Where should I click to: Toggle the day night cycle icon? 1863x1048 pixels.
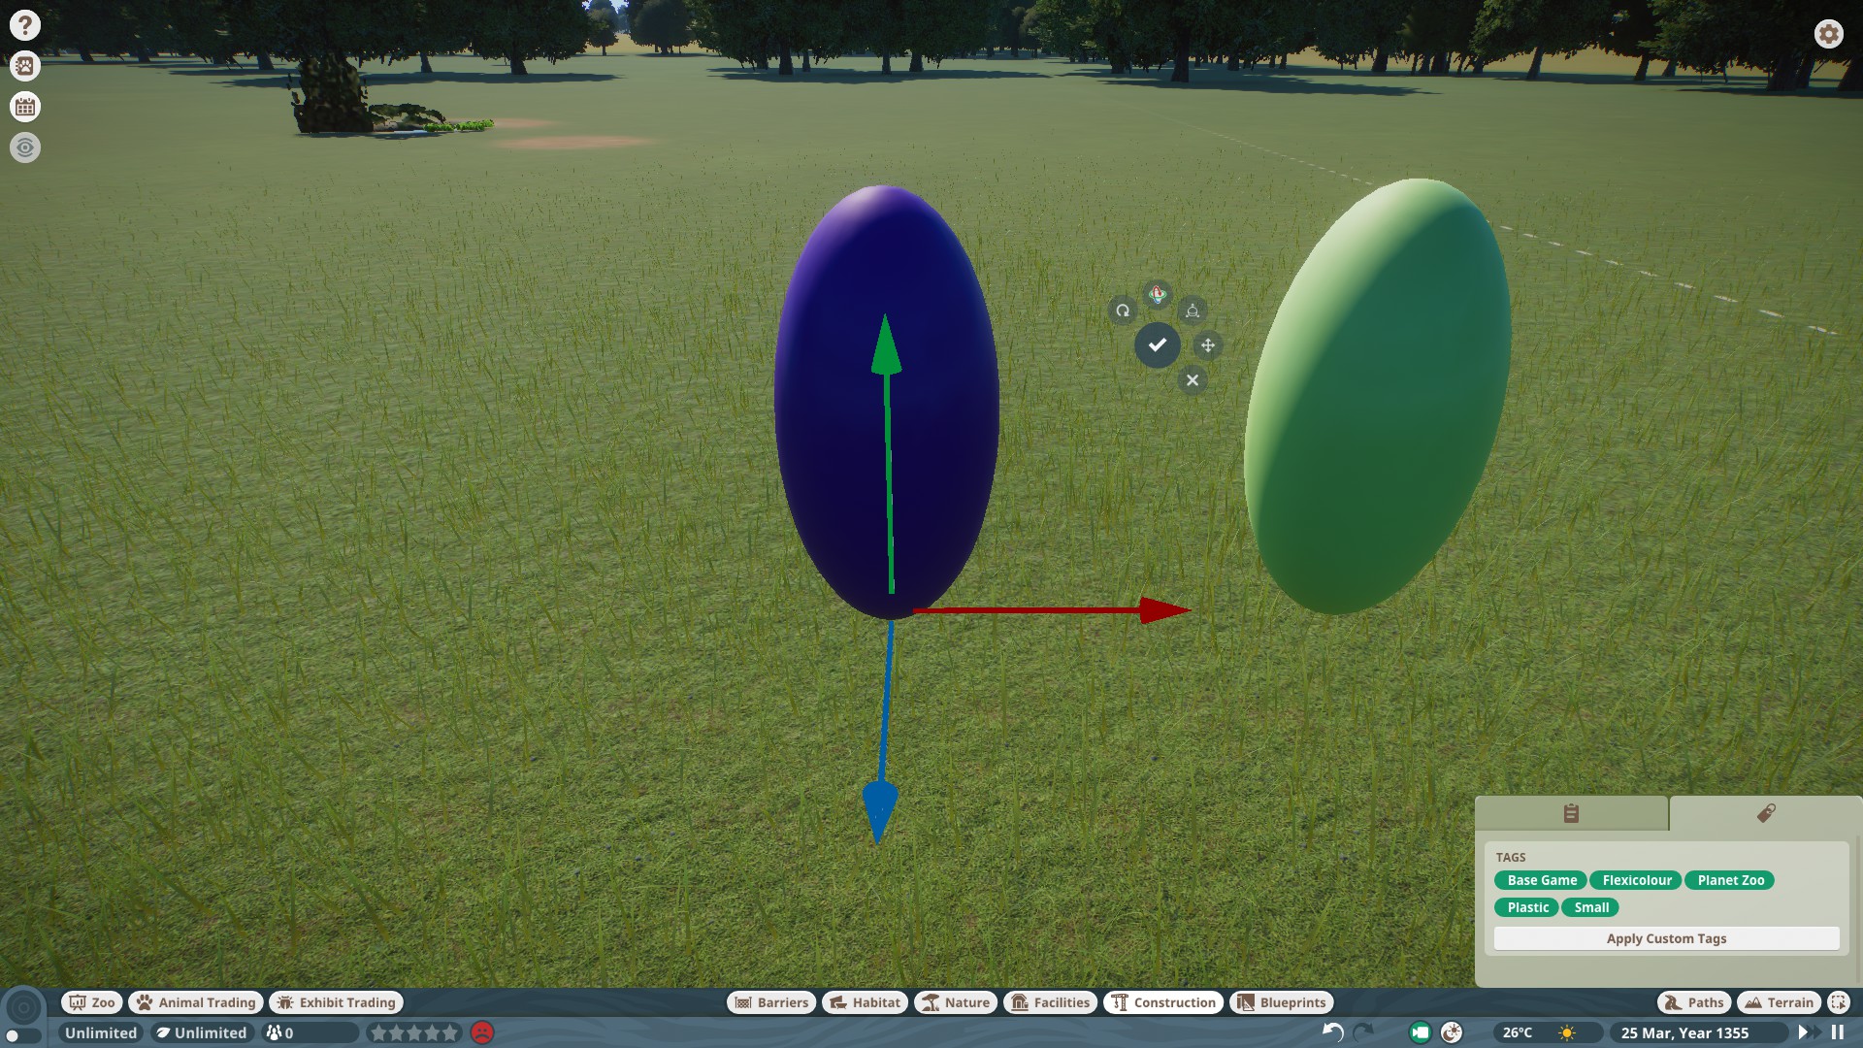pos(1452,1032)
